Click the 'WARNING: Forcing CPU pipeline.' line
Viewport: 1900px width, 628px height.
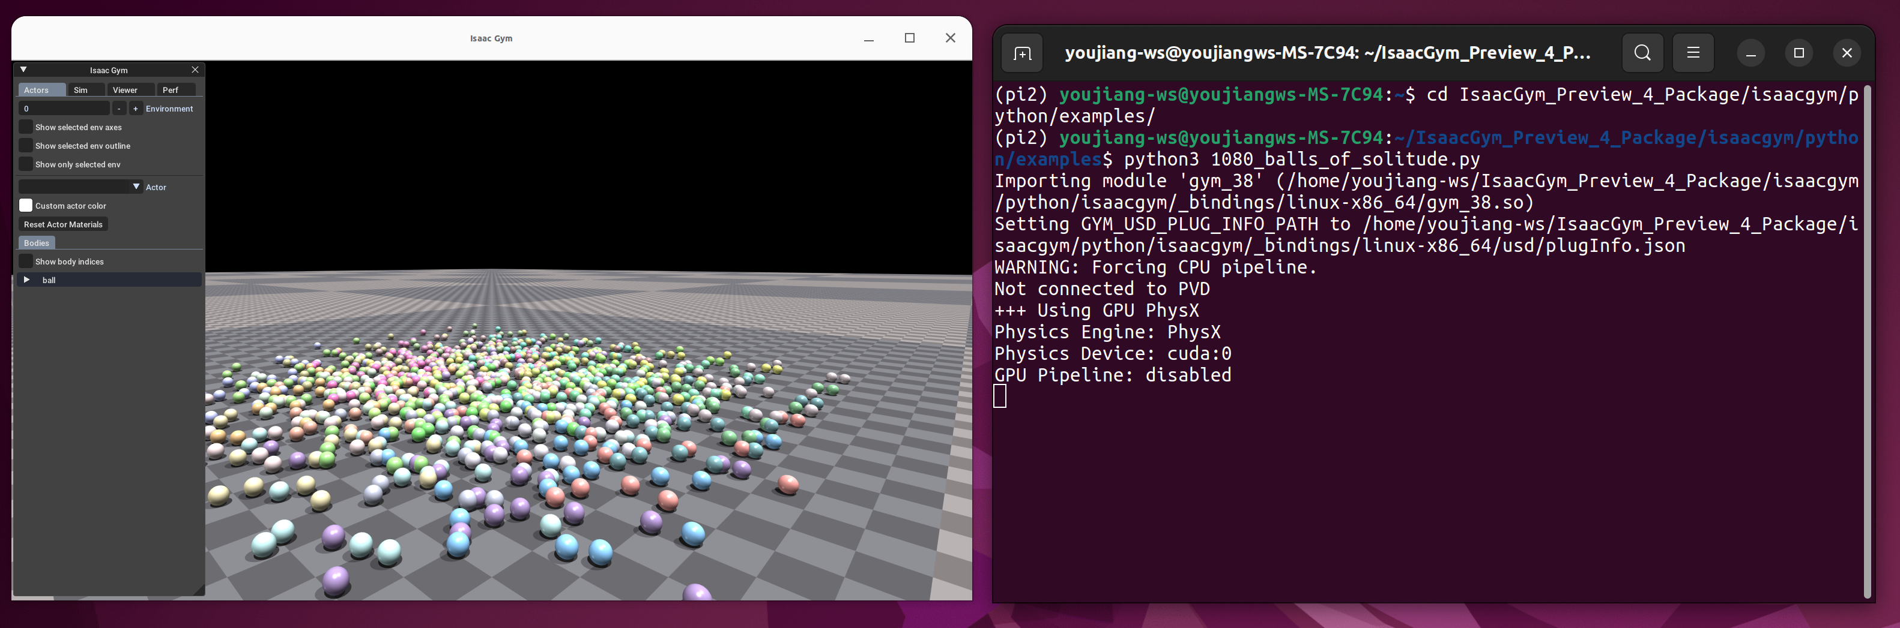click(x=1155, y=267)
